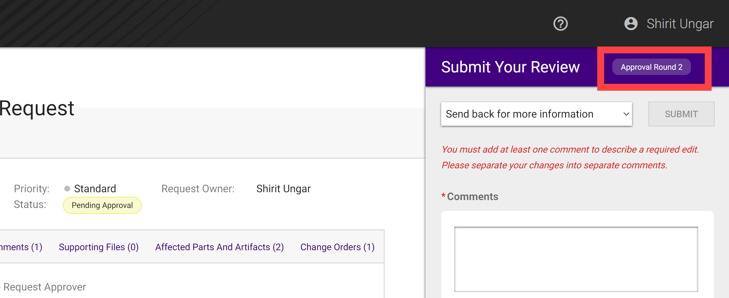Select the Change Orders (1) tab
This screenshot has width=729, height=298.
point(337,247)
